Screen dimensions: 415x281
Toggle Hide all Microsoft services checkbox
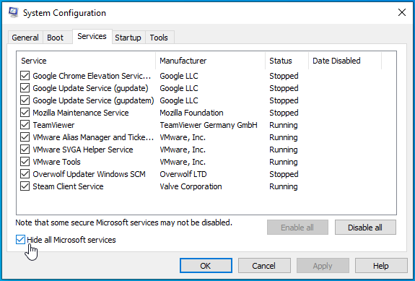20,239
